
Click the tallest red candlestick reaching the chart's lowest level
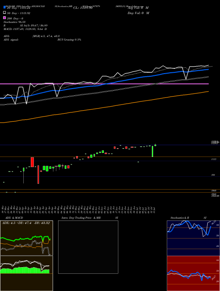(38, 175)
